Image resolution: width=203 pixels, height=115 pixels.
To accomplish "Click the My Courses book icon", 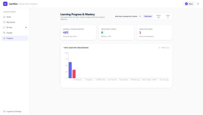I will click(4, 22).
